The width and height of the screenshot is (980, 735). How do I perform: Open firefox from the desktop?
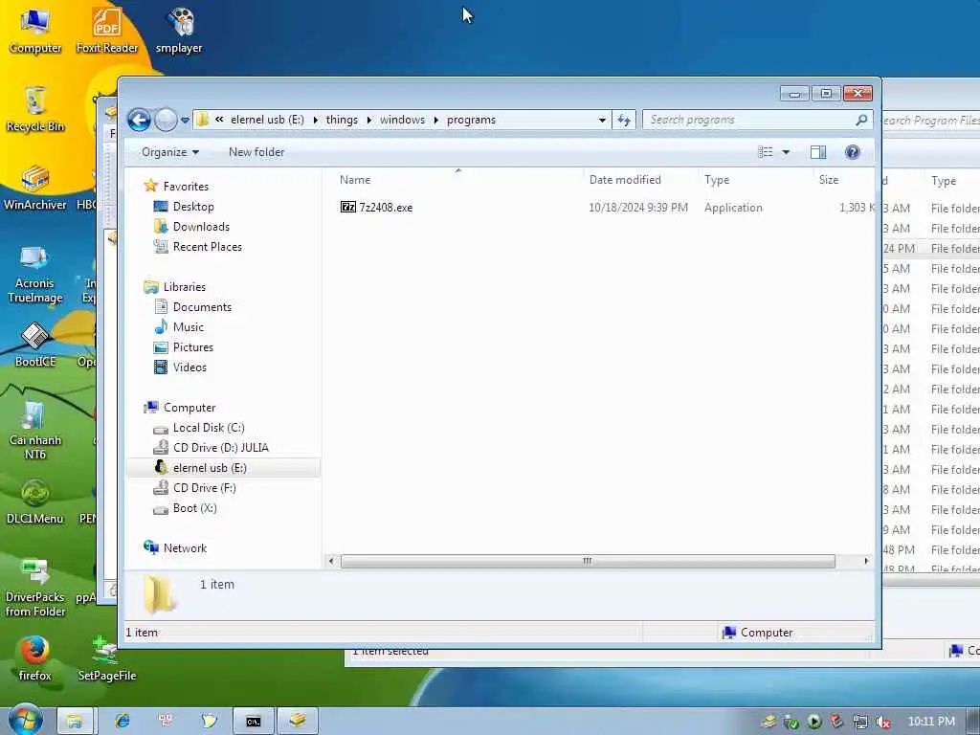35,658
